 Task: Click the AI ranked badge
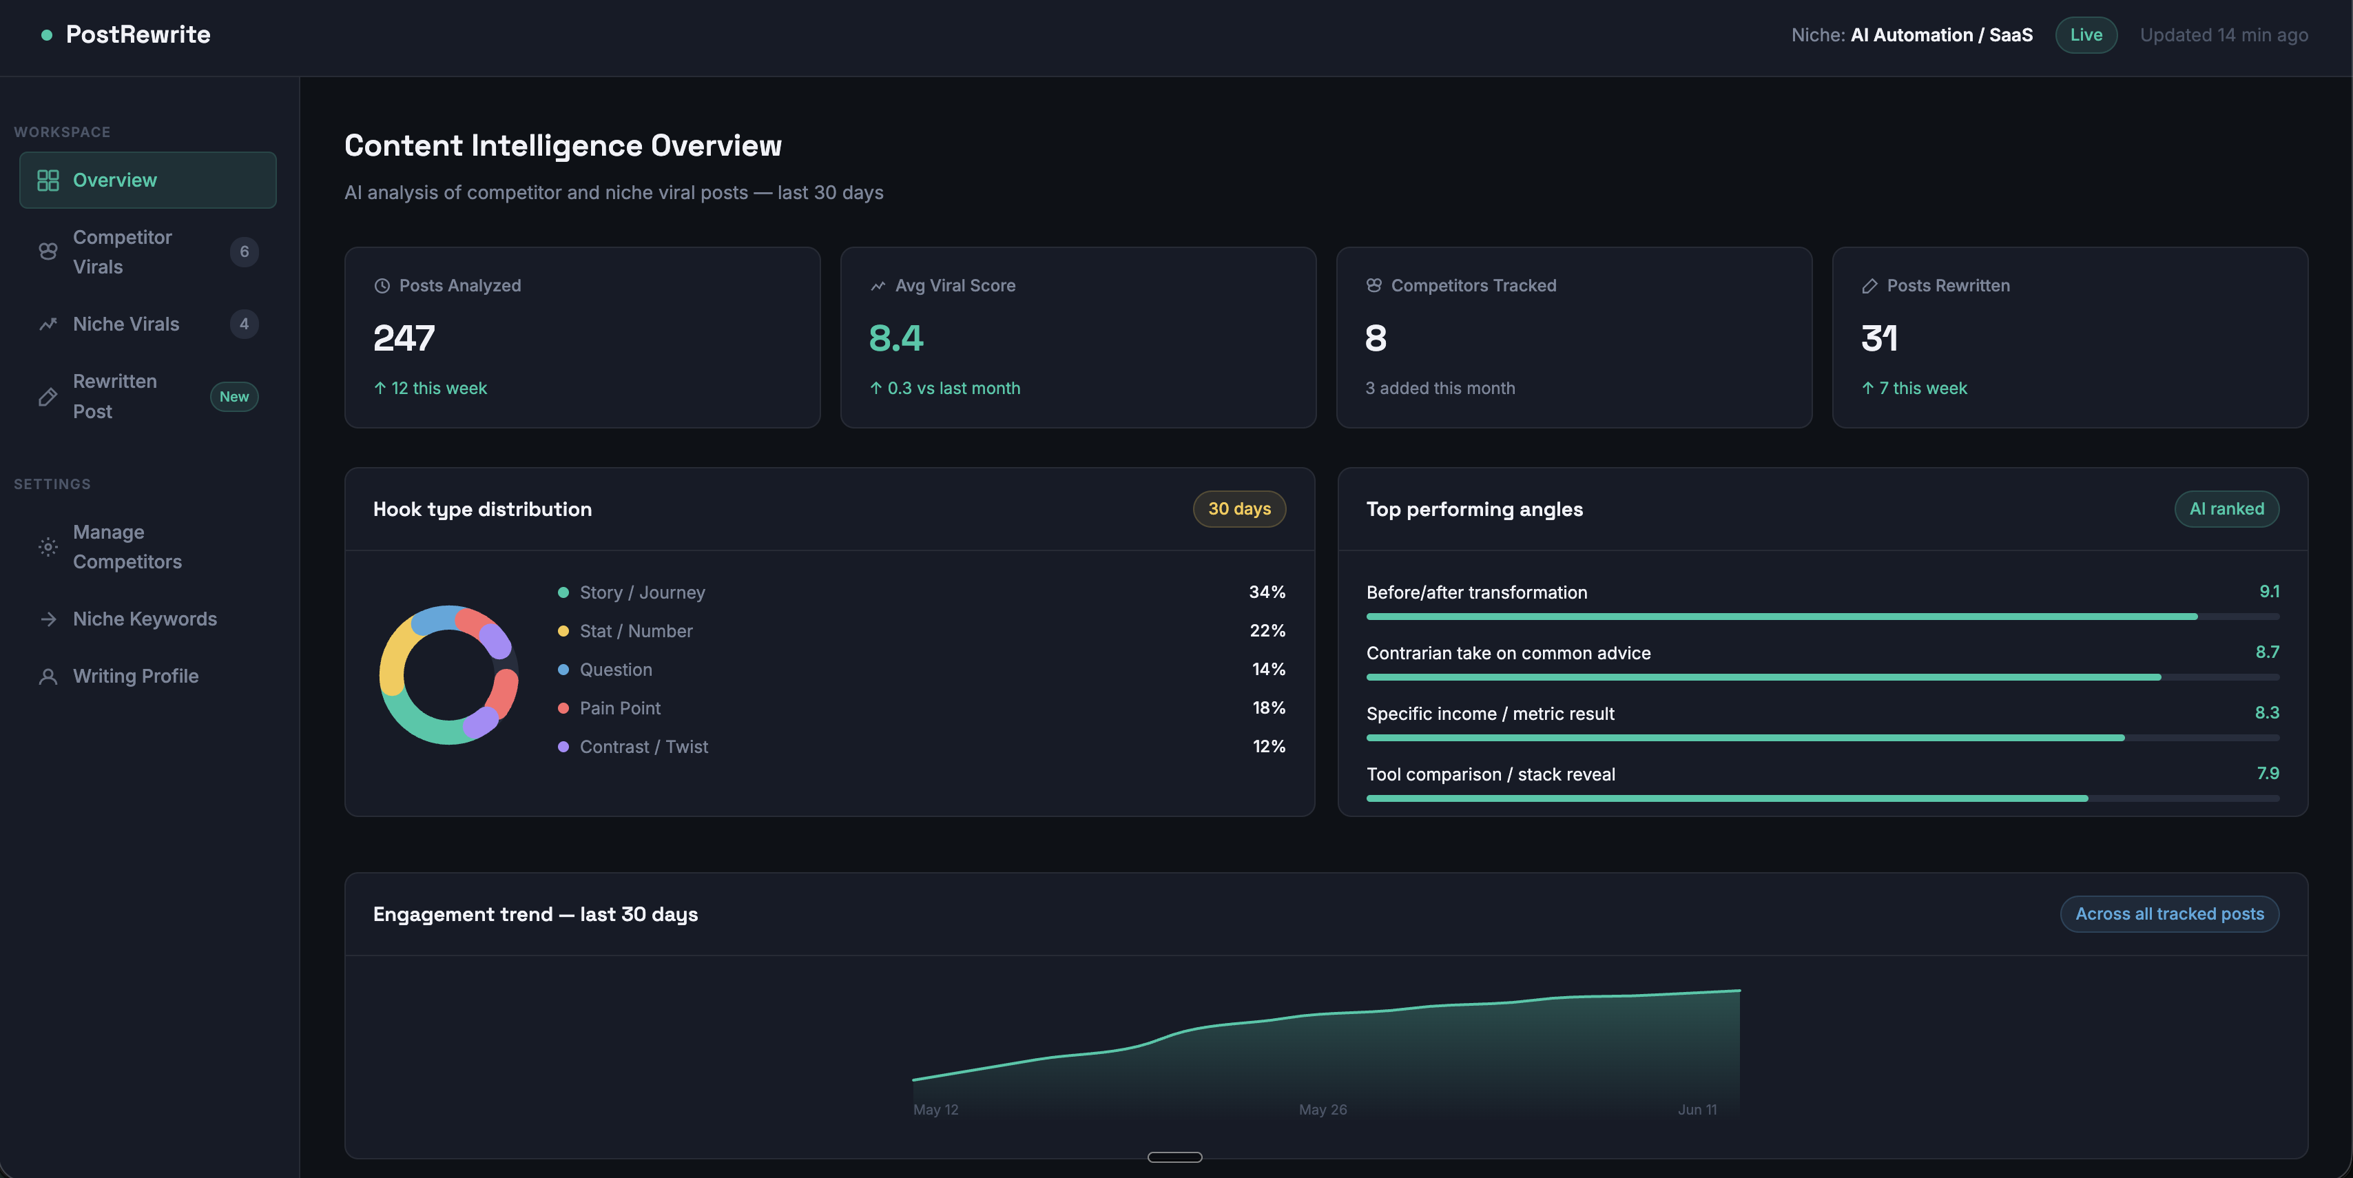[x=2227, y=508]
